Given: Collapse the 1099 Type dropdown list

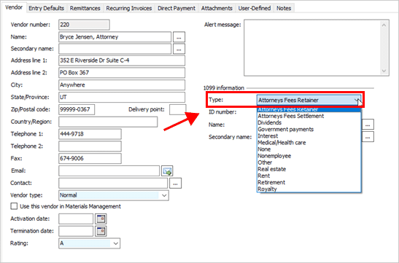Looking at the screenshot, I should tap(357, 100).
